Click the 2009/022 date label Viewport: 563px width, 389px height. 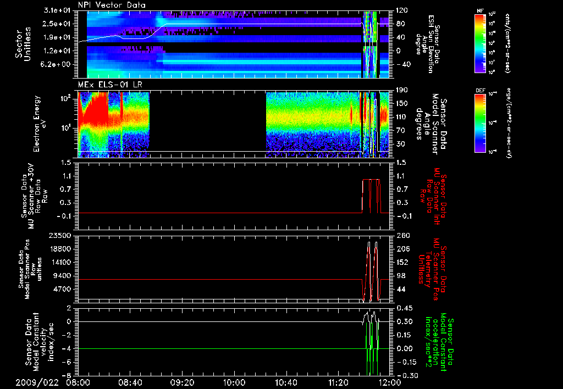pos(37,382)
